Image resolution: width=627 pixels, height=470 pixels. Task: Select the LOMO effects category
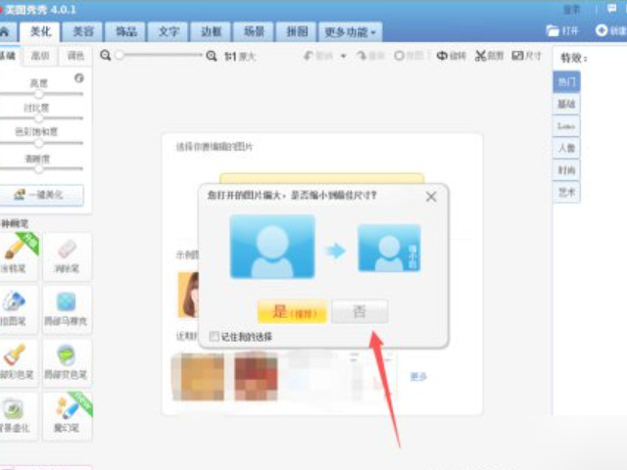pos(566,126)
